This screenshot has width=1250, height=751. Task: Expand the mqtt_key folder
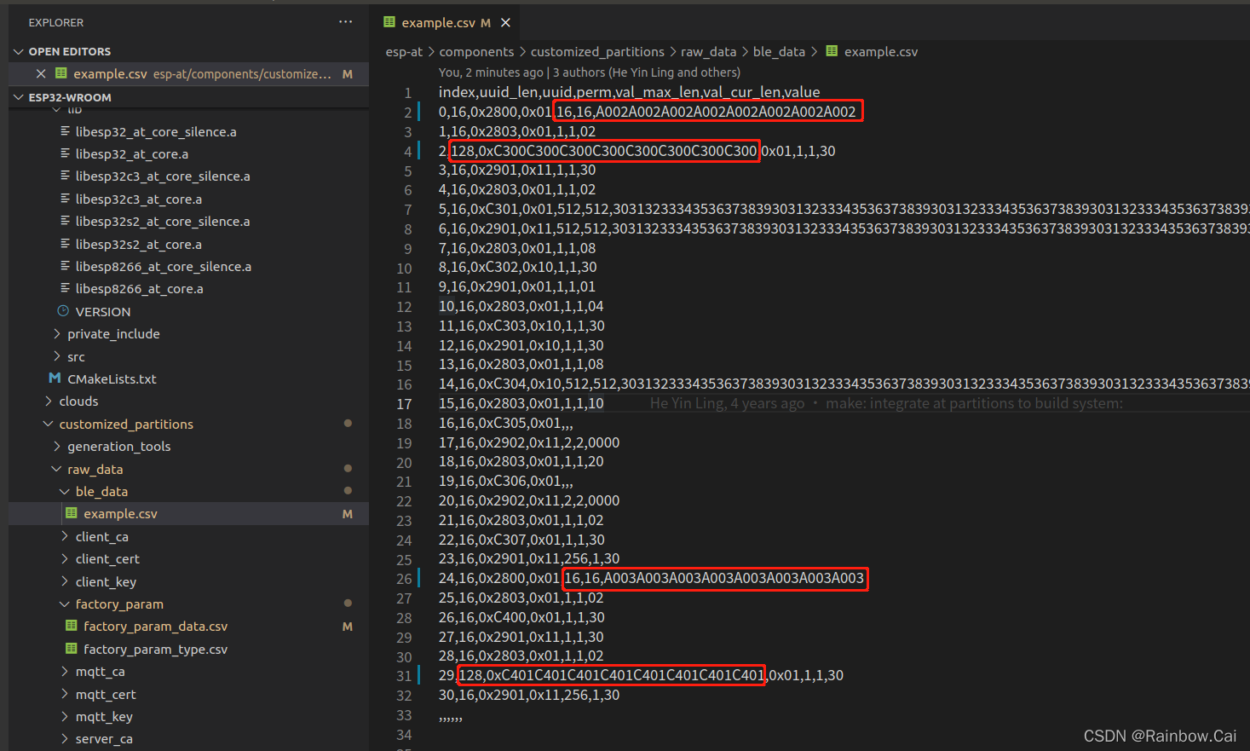coord(65,716)
